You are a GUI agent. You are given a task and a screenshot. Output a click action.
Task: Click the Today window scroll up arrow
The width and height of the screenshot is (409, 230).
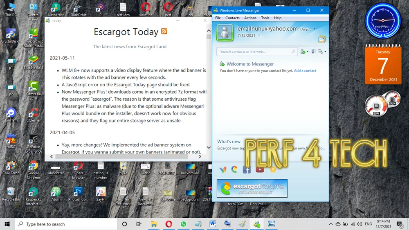tap(209, 31)
